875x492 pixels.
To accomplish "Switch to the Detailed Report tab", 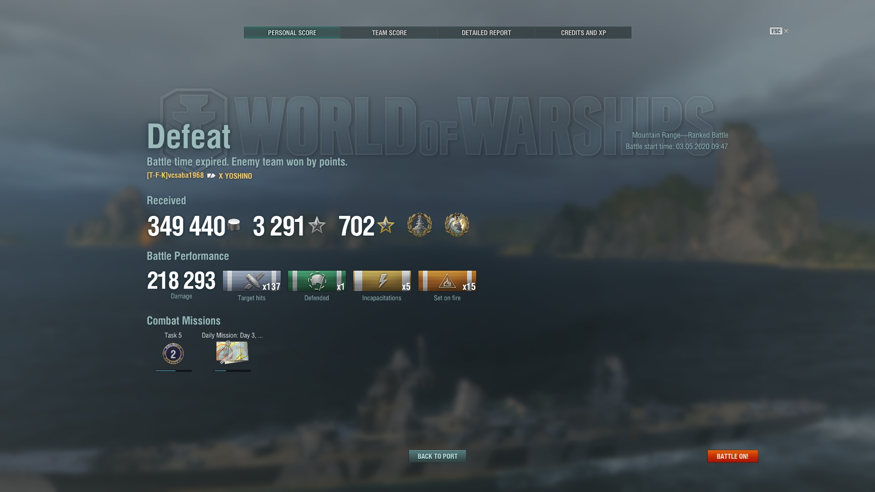I will (x=486, y=33).
